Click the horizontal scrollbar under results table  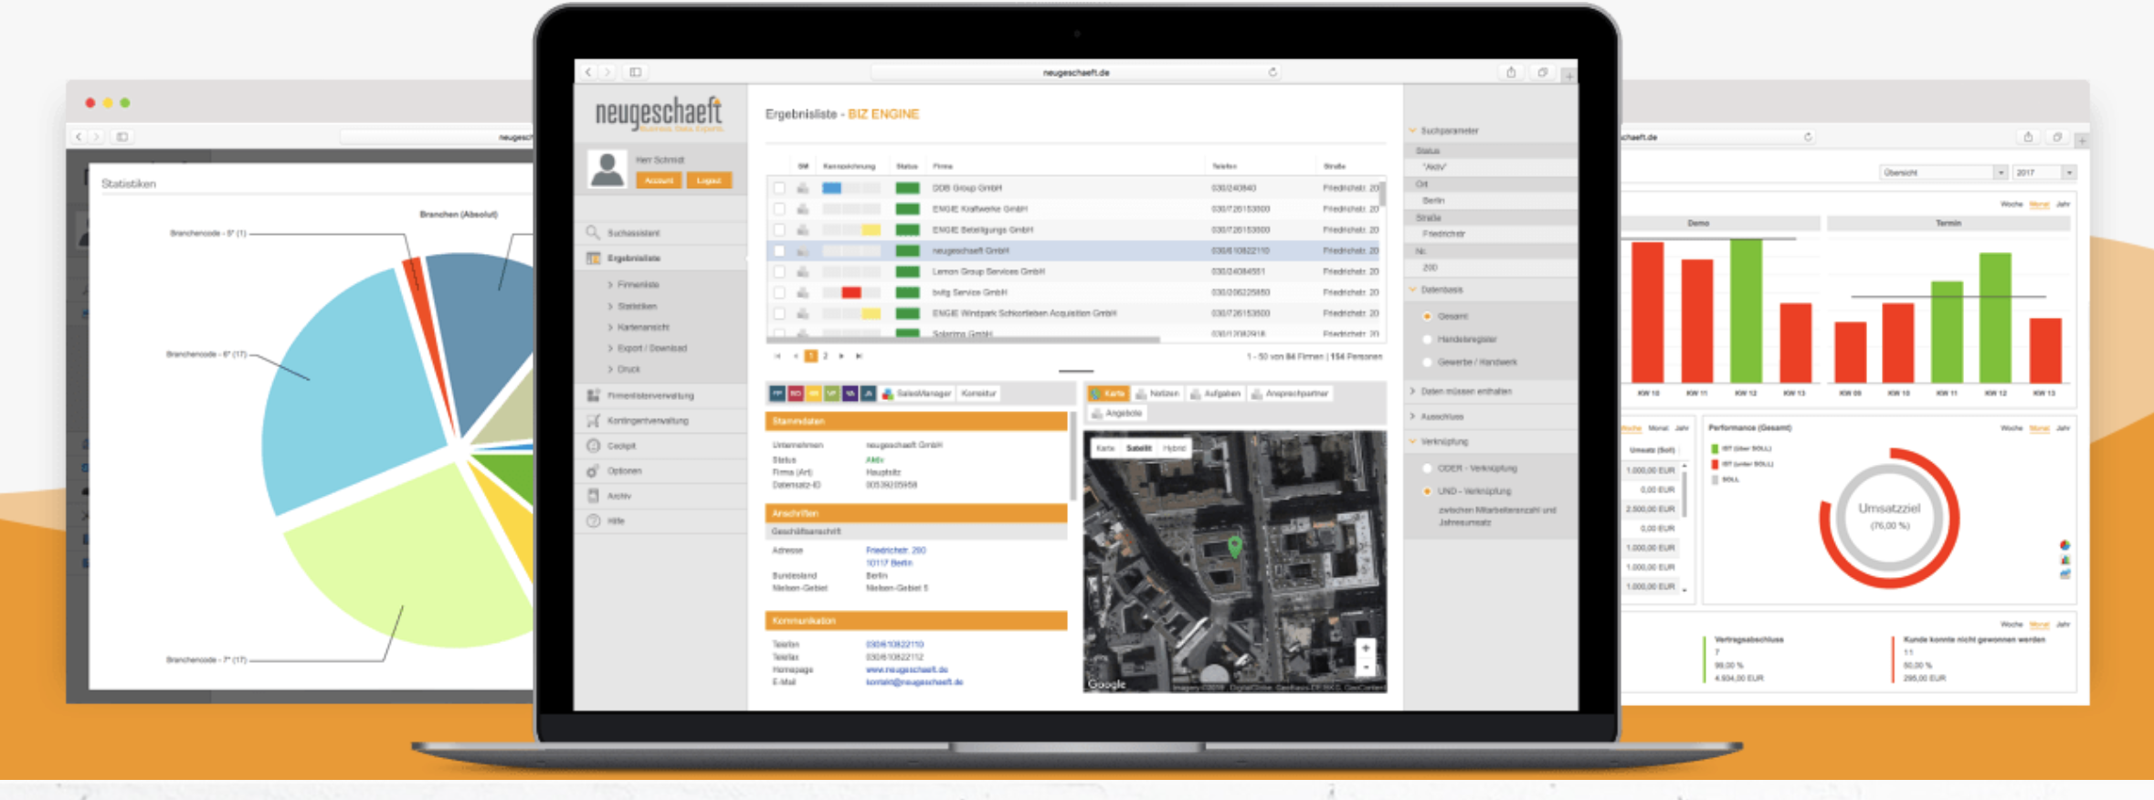964,341
